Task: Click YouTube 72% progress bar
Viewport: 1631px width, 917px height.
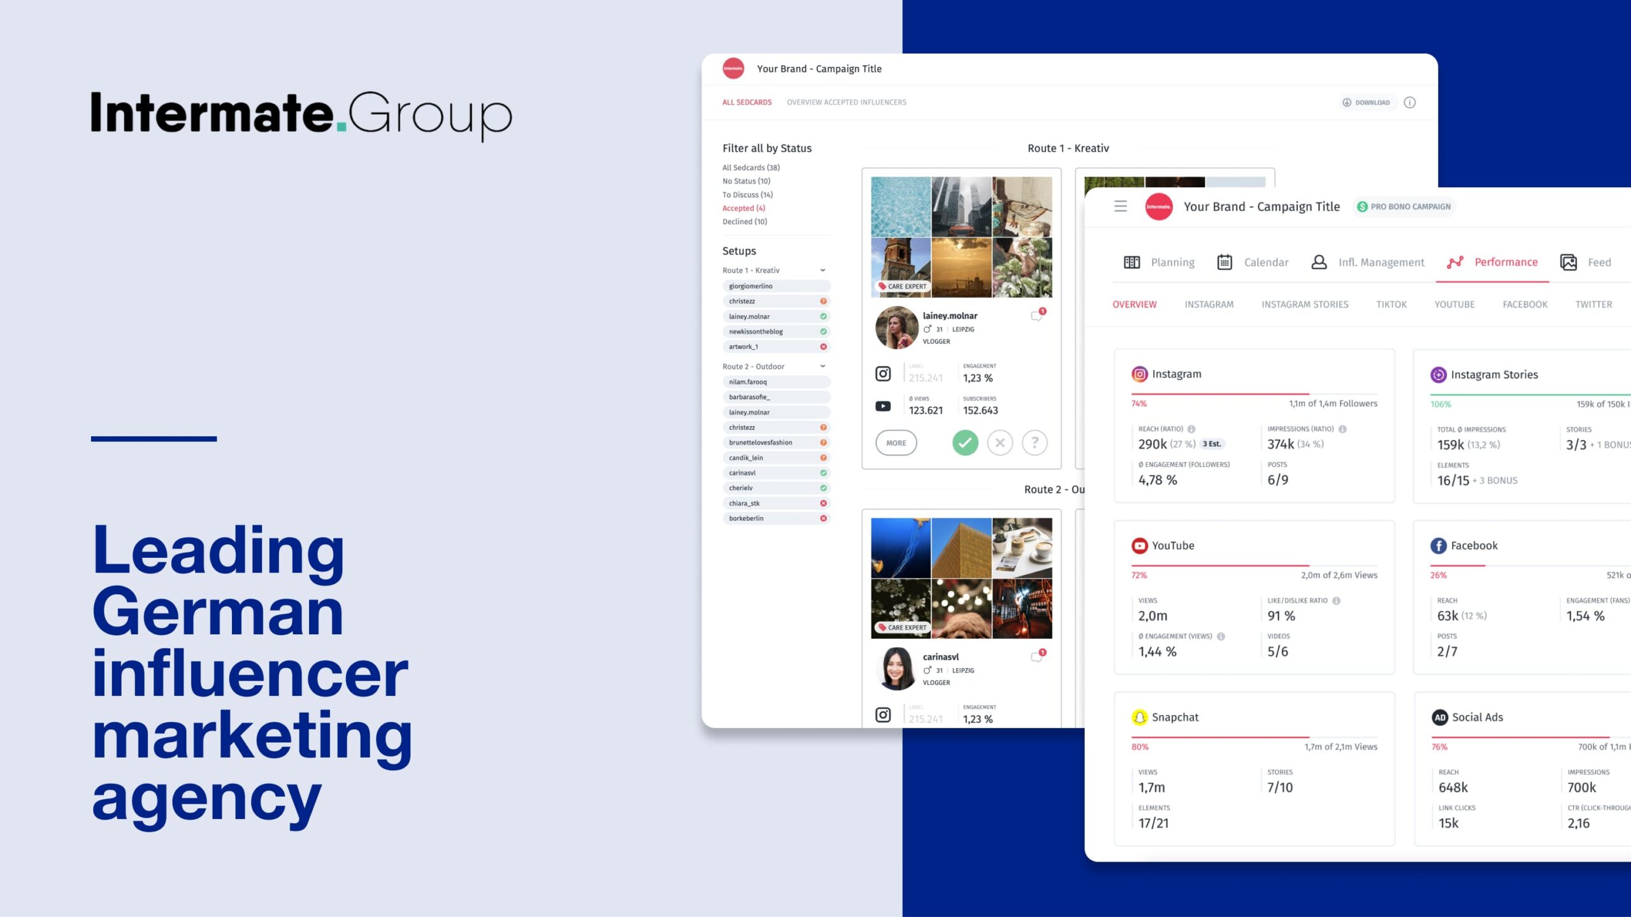Action: click(x=1254, y=565)
